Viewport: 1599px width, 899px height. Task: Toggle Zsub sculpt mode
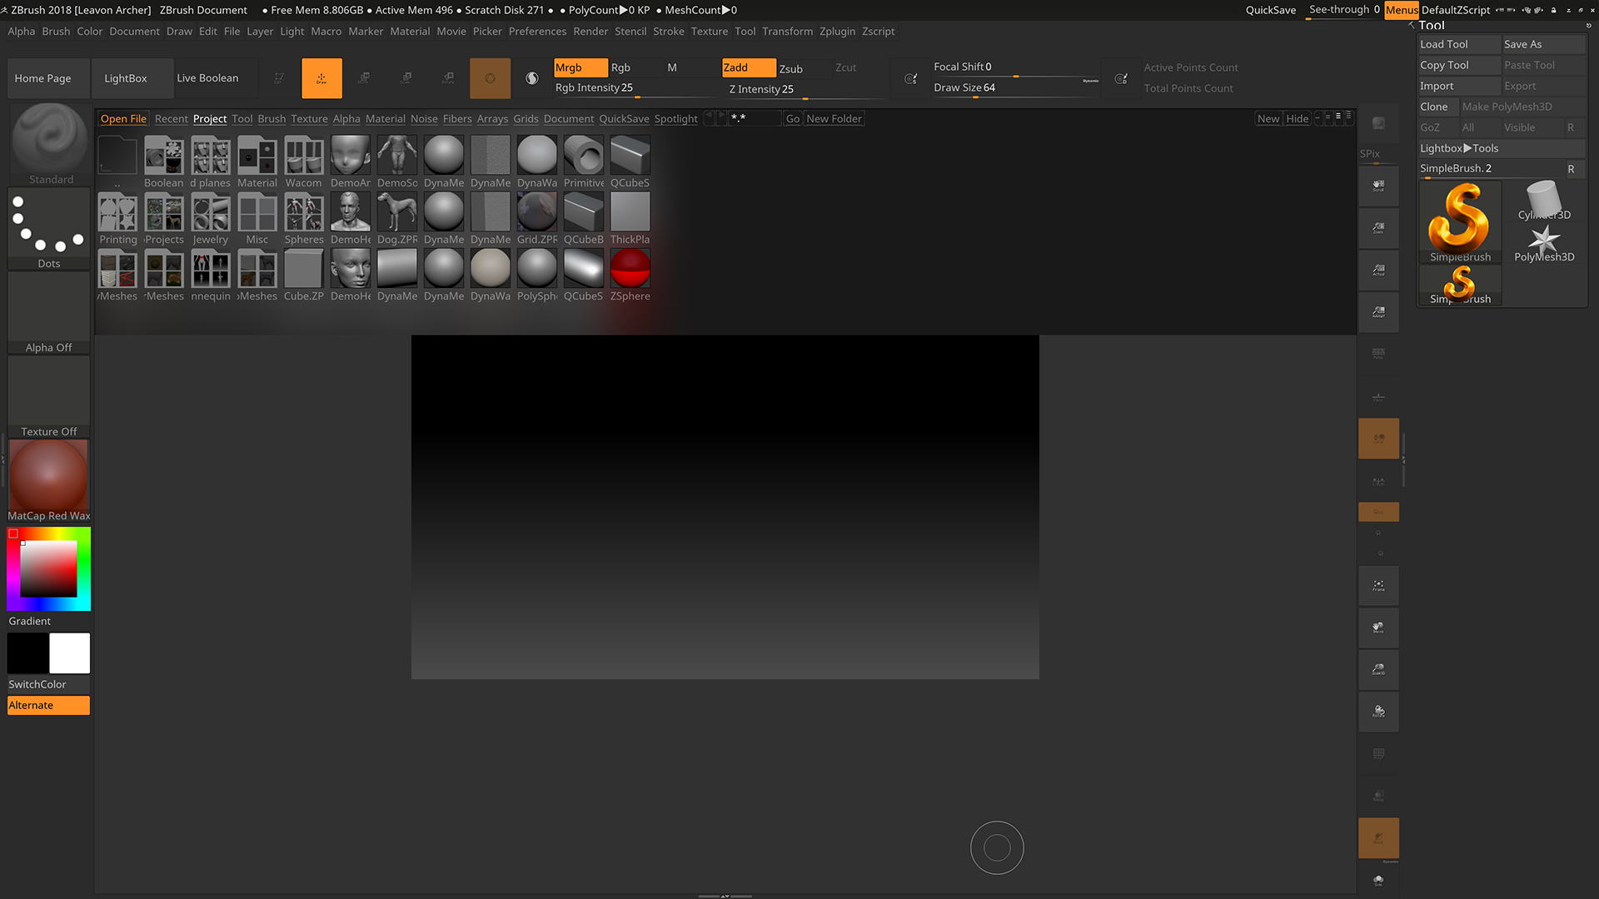pyautogui.click(x=804, y=68)
